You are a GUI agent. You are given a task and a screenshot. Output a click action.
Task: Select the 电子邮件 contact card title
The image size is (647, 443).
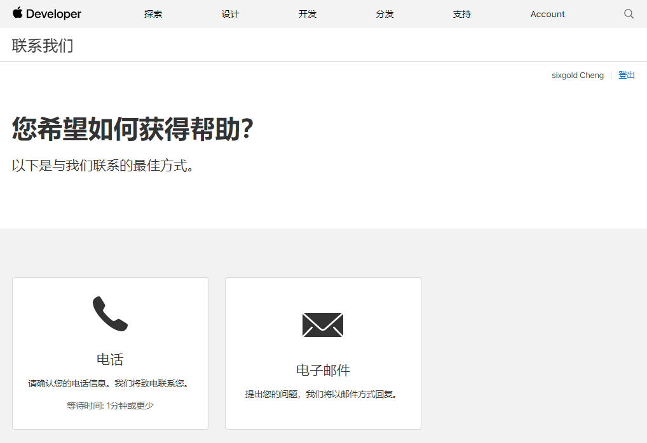pos(323,370)
